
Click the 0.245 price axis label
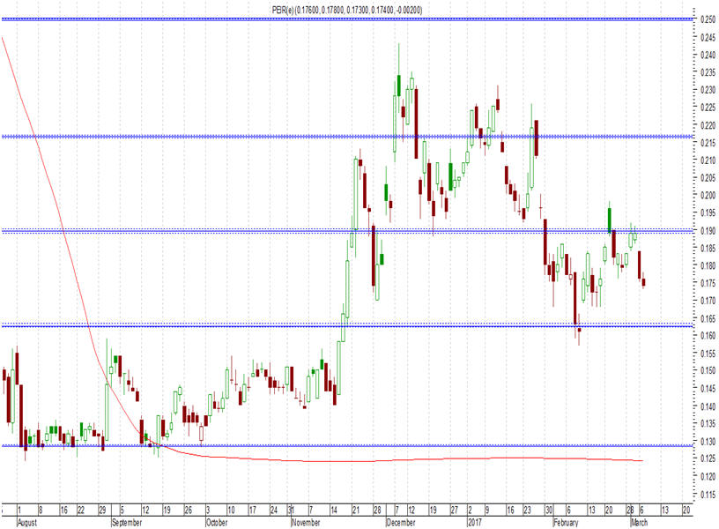pyautogui.click(x=708, y=37)
